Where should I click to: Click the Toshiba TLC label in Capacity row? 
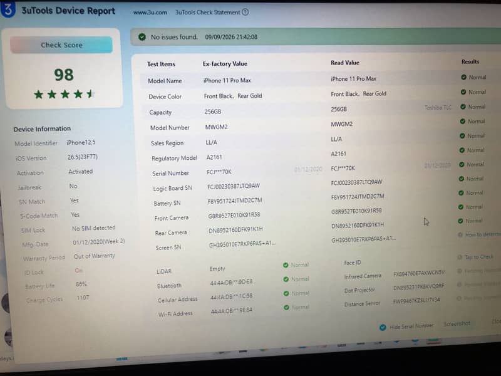click(438, 107)
